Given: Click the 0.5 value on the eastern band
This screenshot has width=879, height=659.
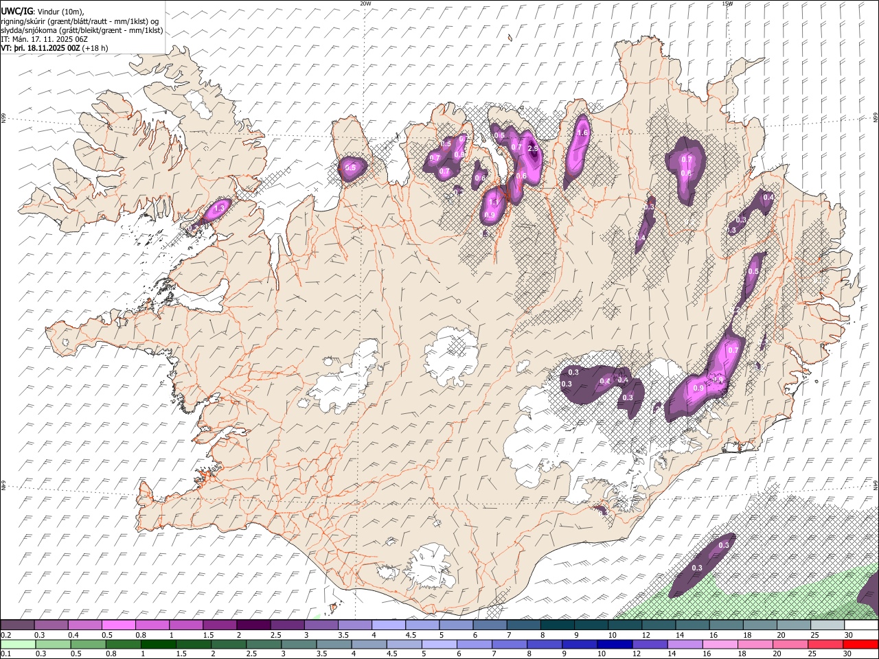Looking at the screenshot, I should (753, 272).
